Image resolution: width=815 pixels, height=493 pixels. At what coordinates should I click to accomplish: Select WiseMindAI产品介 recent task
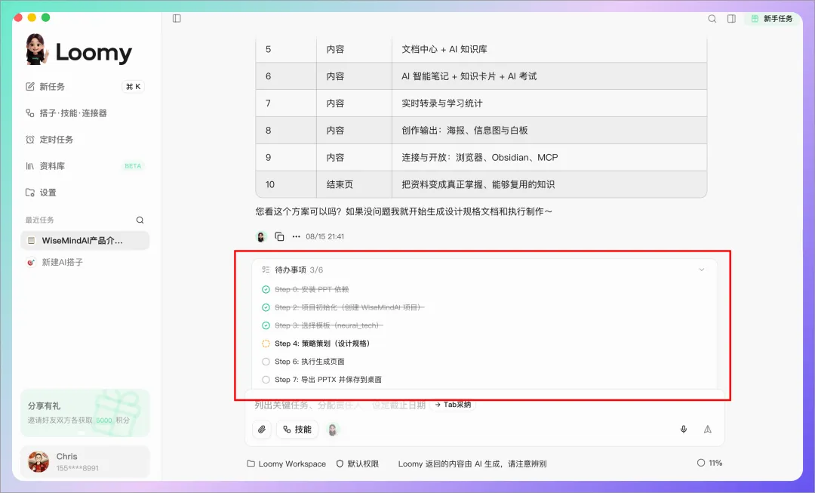click(x=85, y=241)
